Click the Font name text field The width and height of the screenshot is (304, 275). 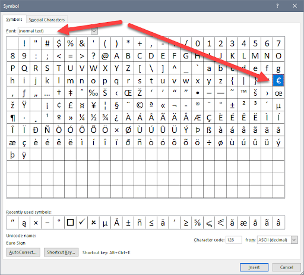tap(55, 31)
